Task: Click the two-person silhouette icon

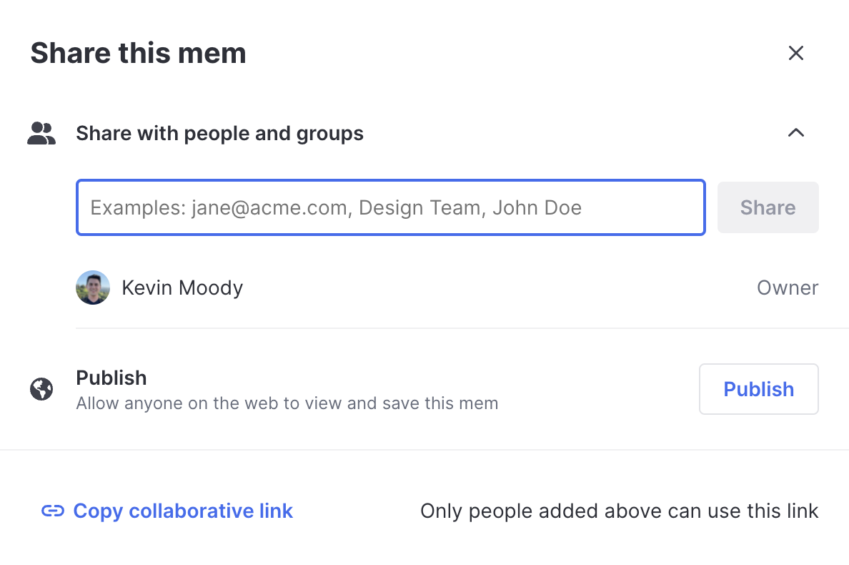Action: (41, 132)
